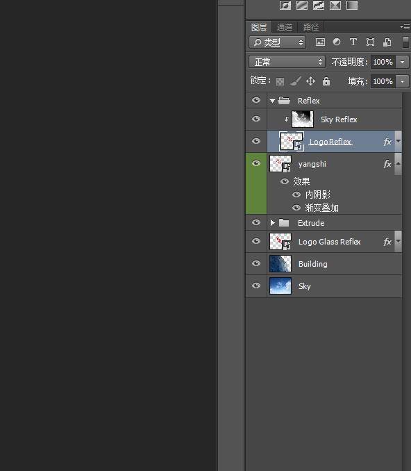Collapse yangshi layer effects arrow
Screen dimensions: 411x471
pos(398,163)
